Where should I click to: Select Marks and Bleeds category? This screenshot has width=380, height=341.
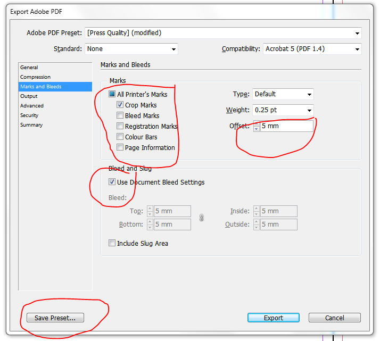[x=55, y=87]
